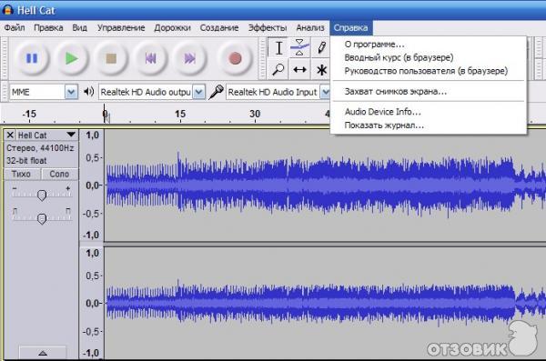Skip to start of track
The image size is (546, 361).
(150, 58)
